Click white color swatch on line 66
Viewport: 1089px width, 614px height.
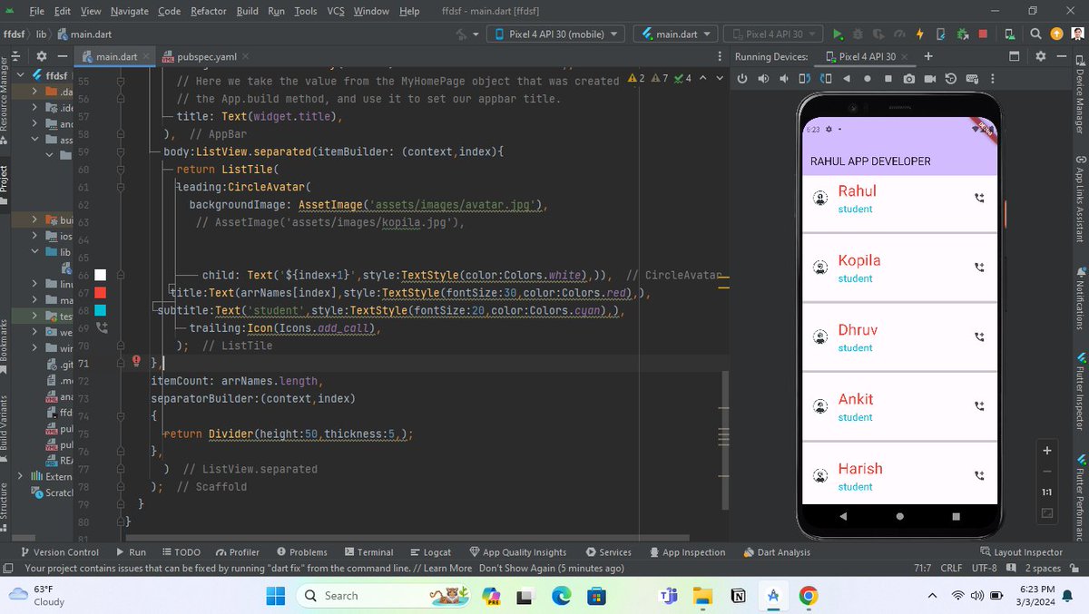[x=101, y=275]
